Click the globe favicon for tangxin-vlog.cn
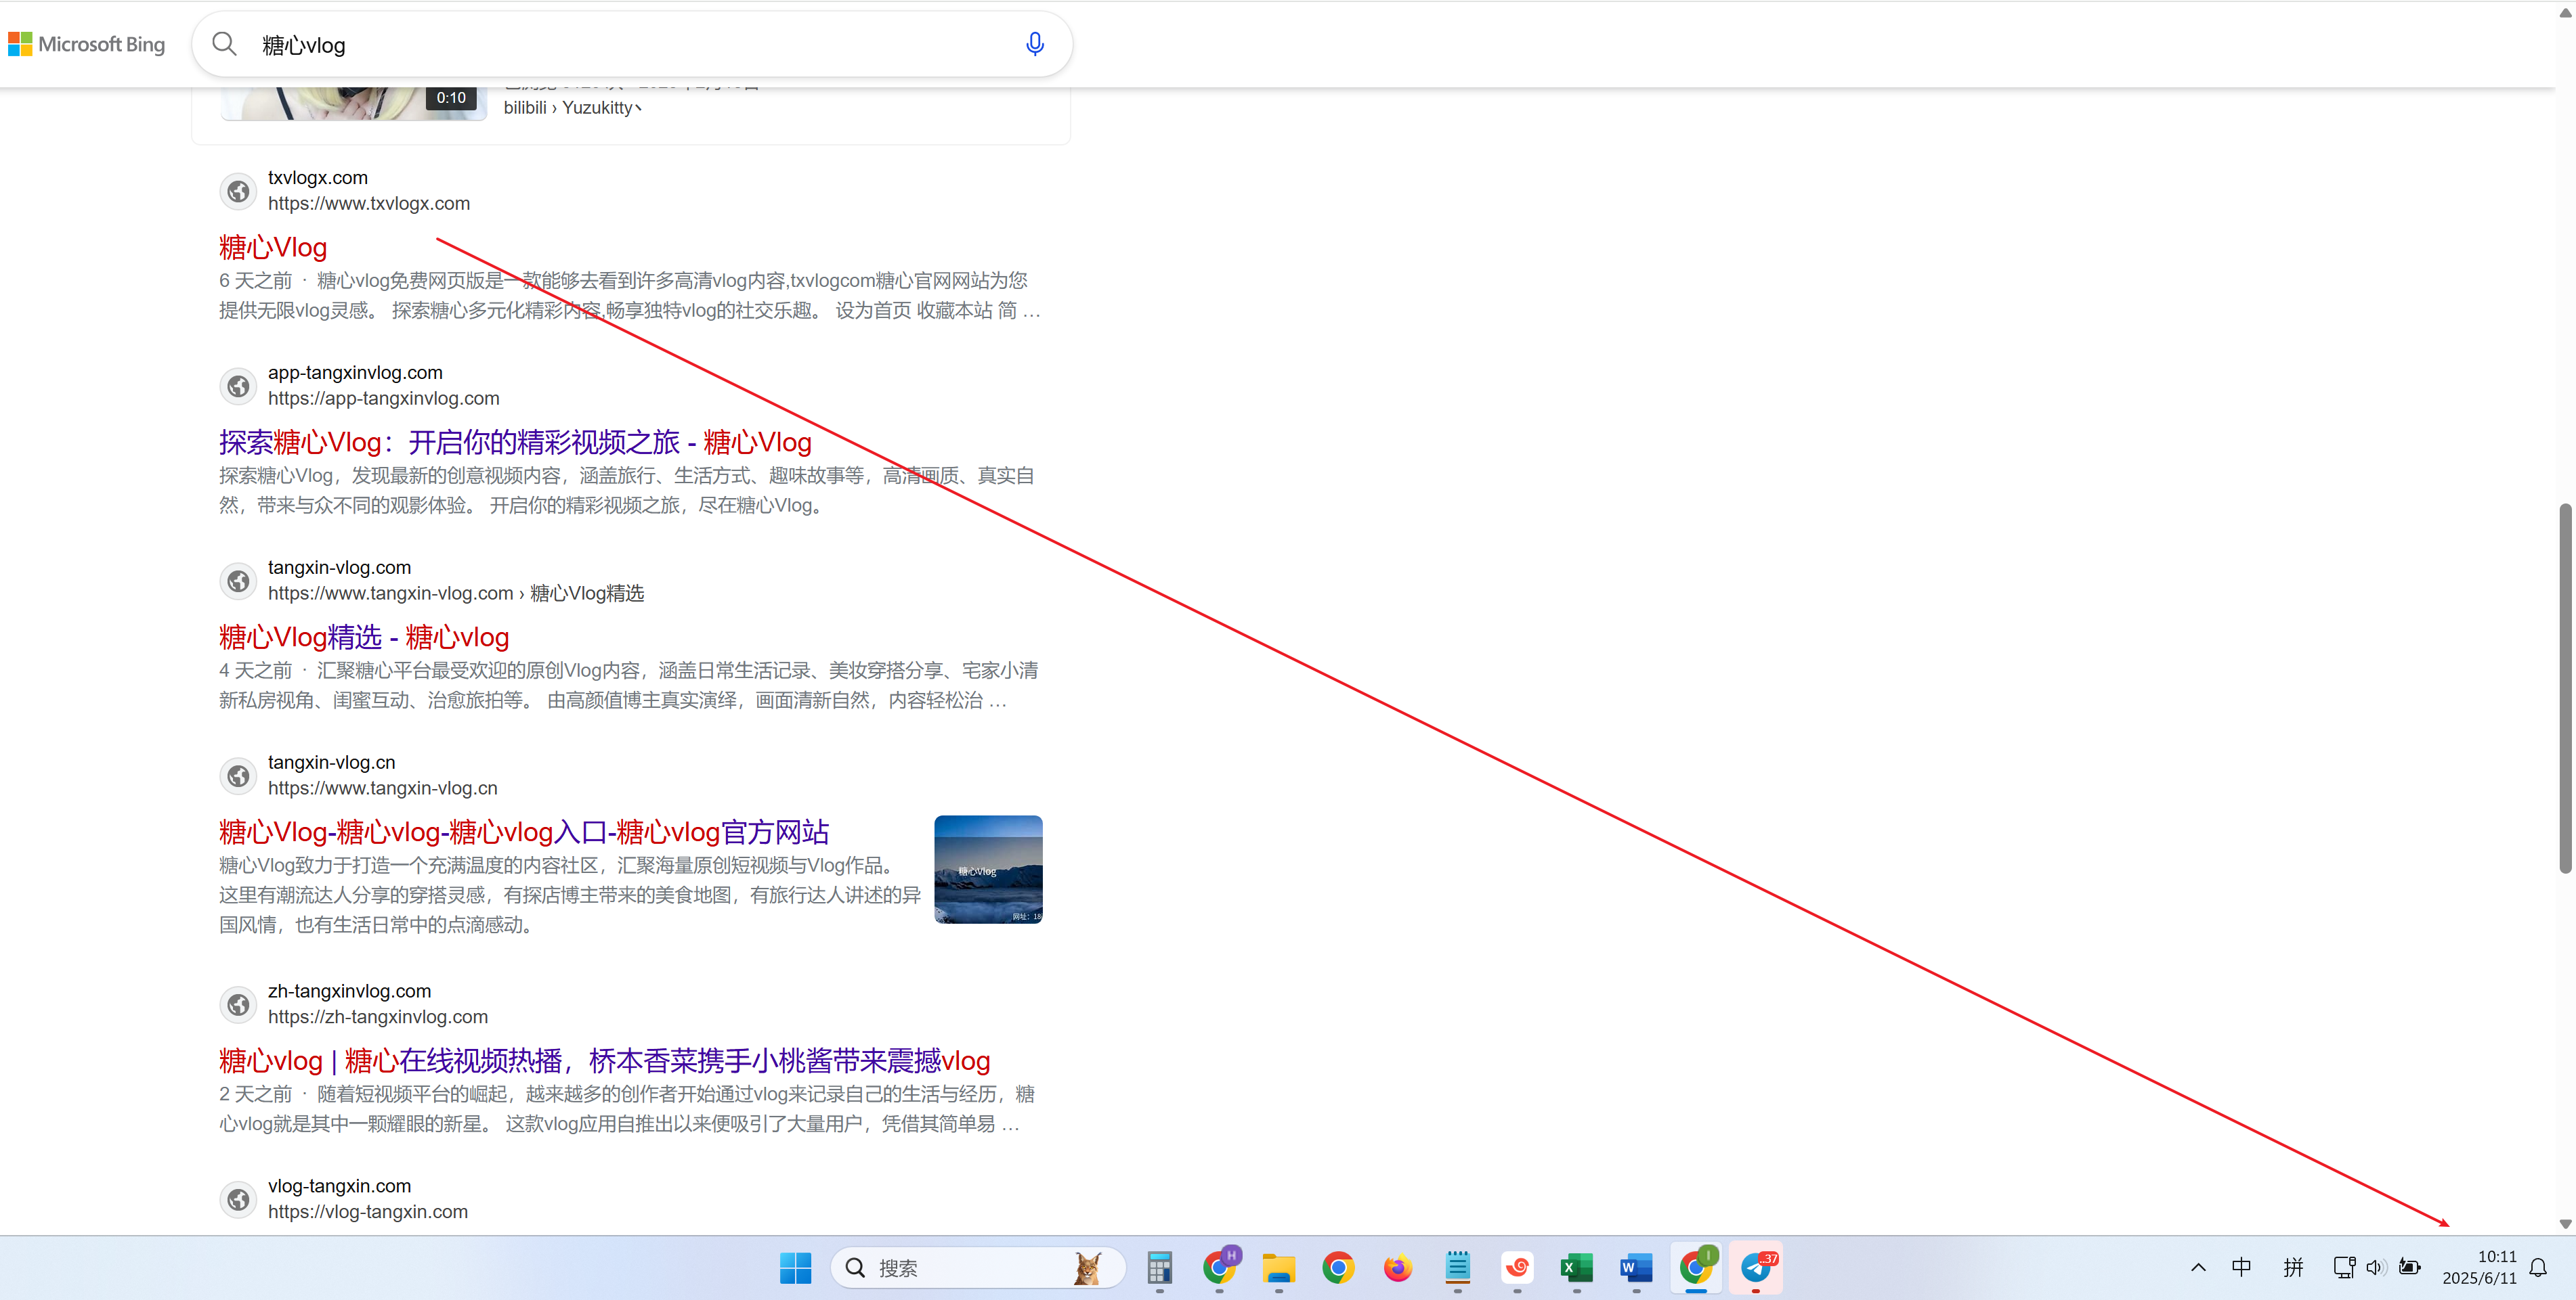Viewport: 2576px width, 1300px height. click(238, 776)
